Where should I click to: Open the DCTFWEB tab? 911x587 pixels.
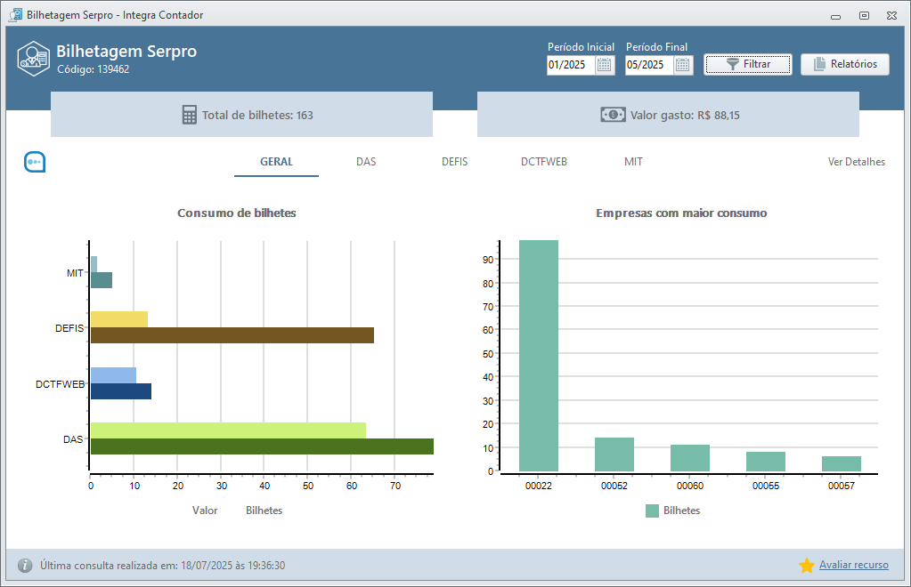pyautogui.click(x=544, y=162)
